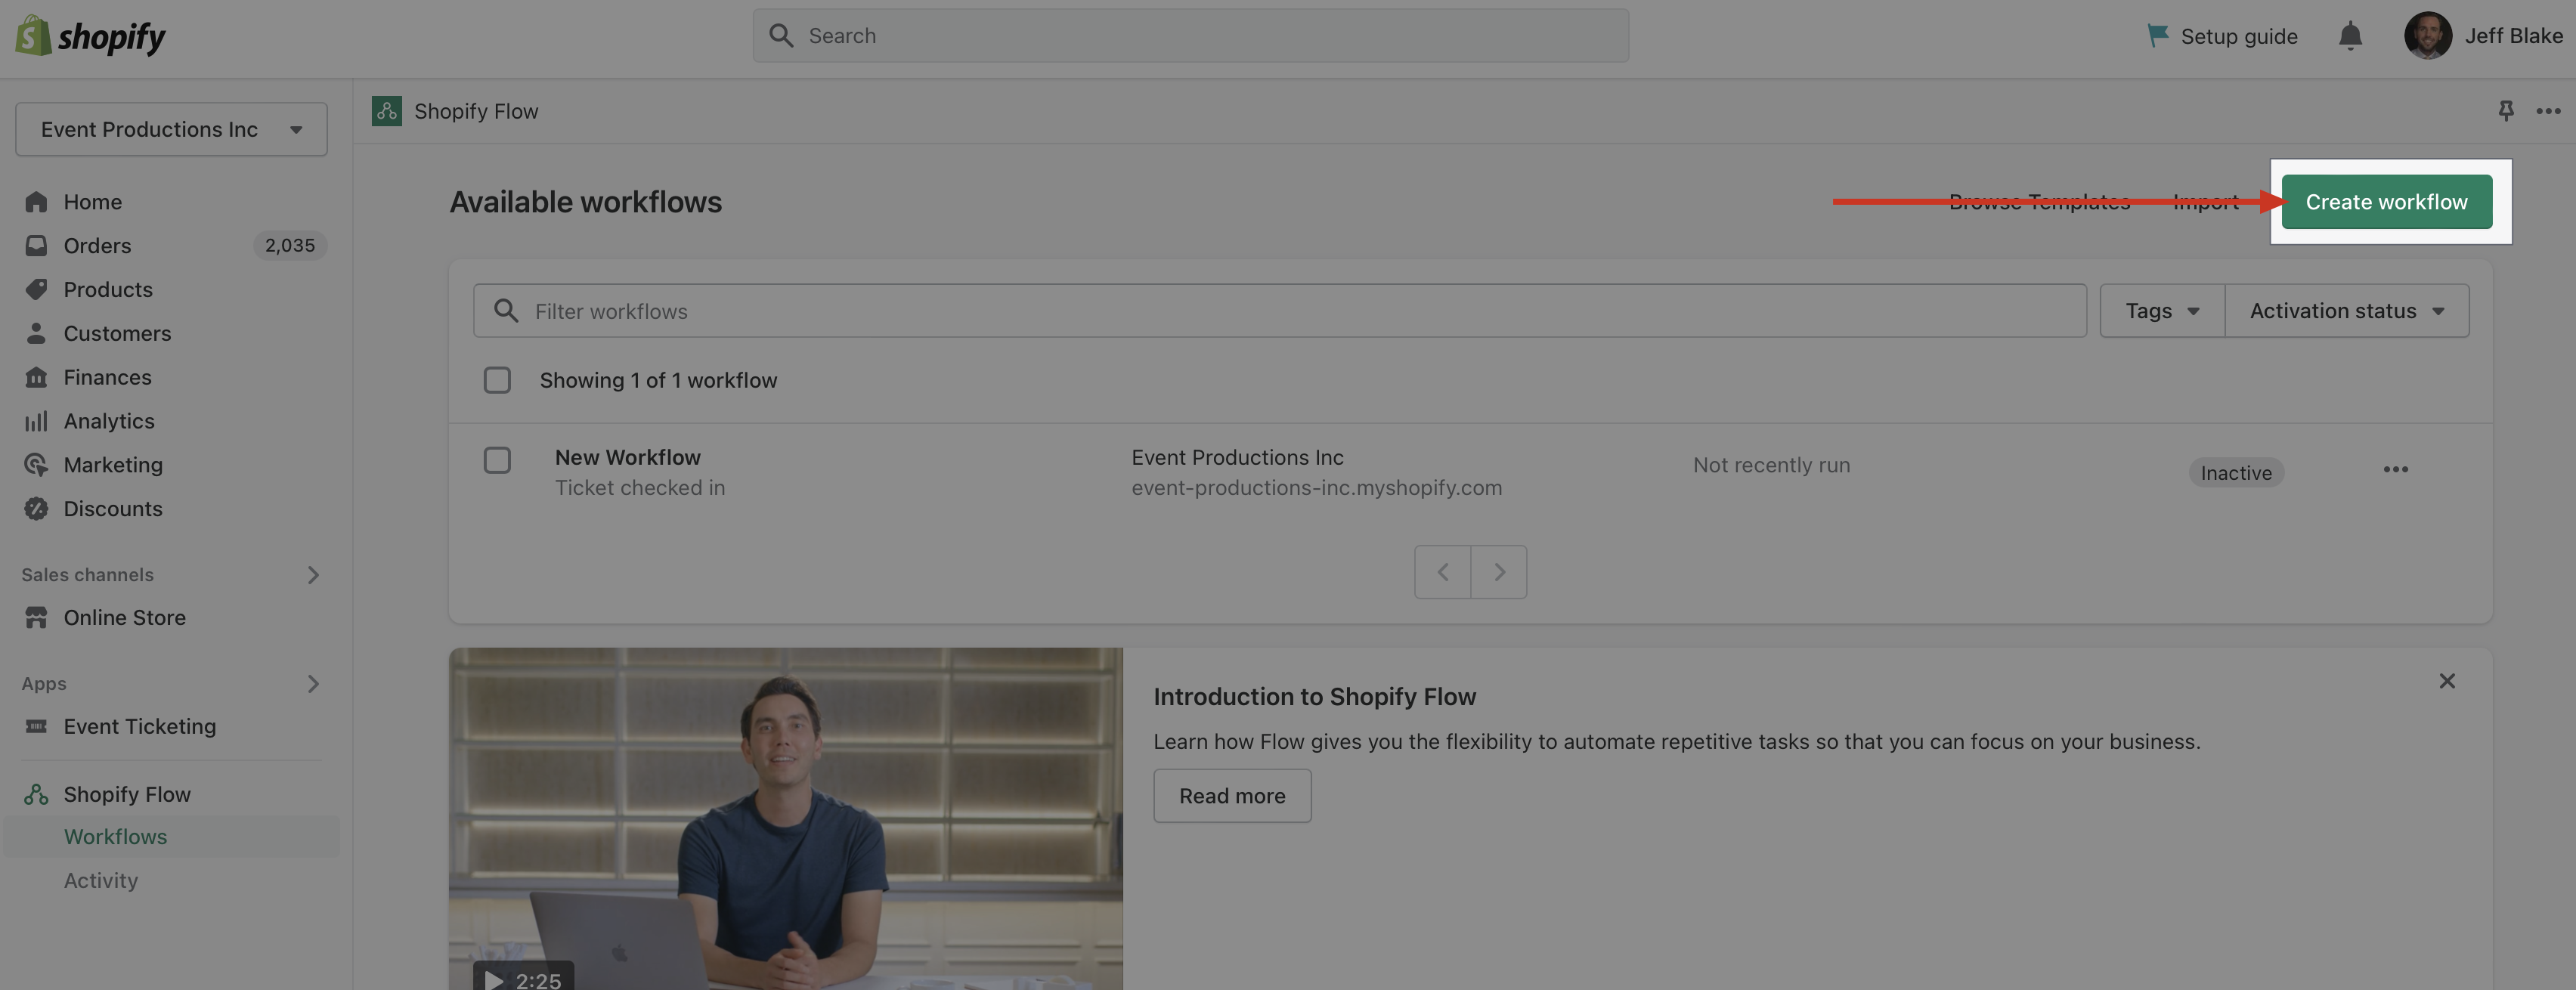Check the New Workflow row checkbox

[x=497, y=460]
